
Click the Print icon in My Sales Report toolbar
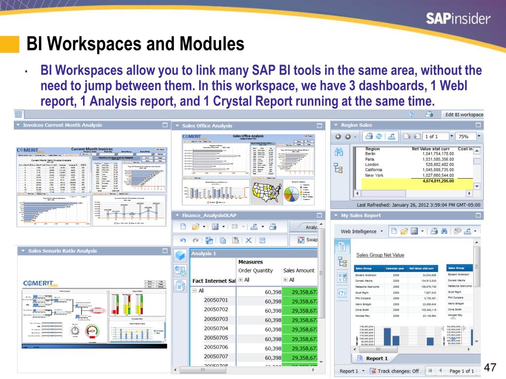(x=434, y=231)
